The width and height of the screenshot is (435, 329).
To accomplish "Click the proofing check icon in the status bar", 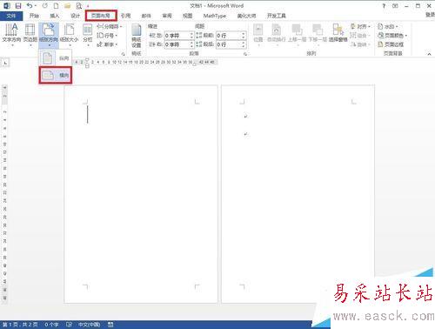I will click(x=69, y=325).
